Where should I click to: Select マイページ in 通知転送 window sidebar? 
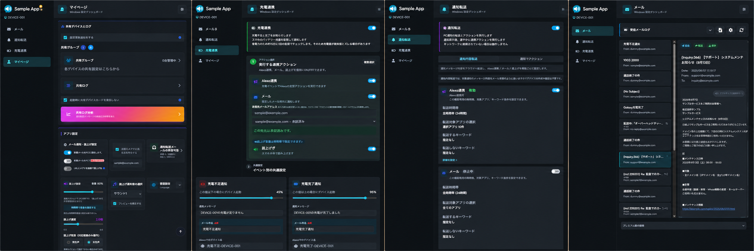click(409, 61)
